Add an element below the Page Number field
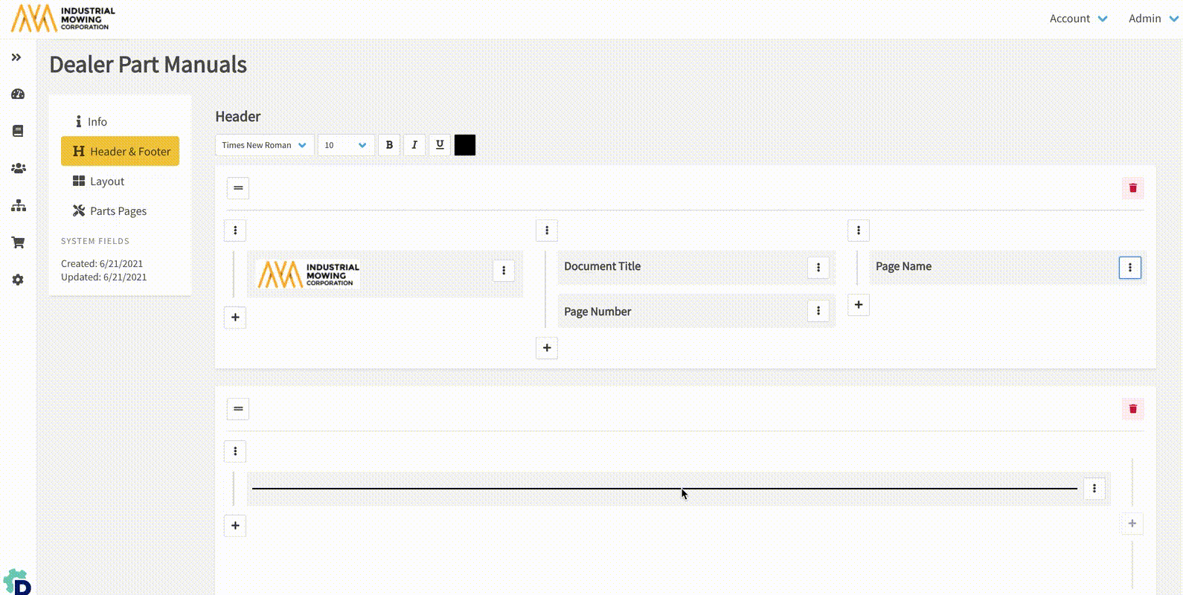The width and height of the screenshot is (1183, 595). tap(547, 348)
